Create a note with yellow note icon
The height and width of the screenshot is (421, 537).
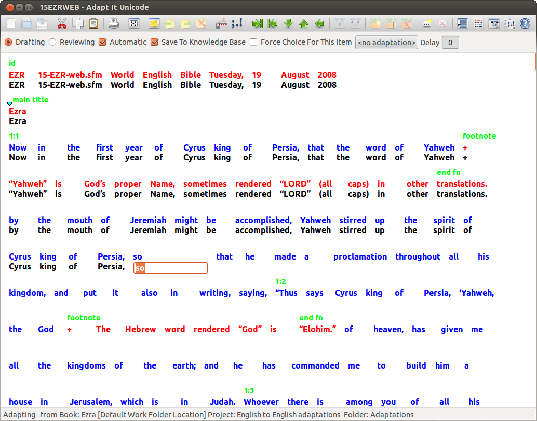(154, 23)
